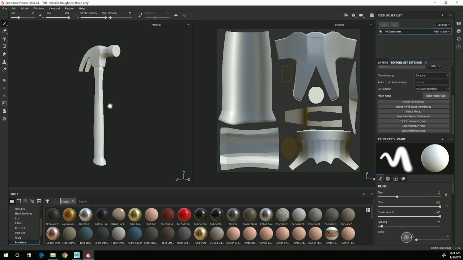Switch to the Layers tab
The width and height of the screenshot is (463, 260).
(x=383, y=62)
